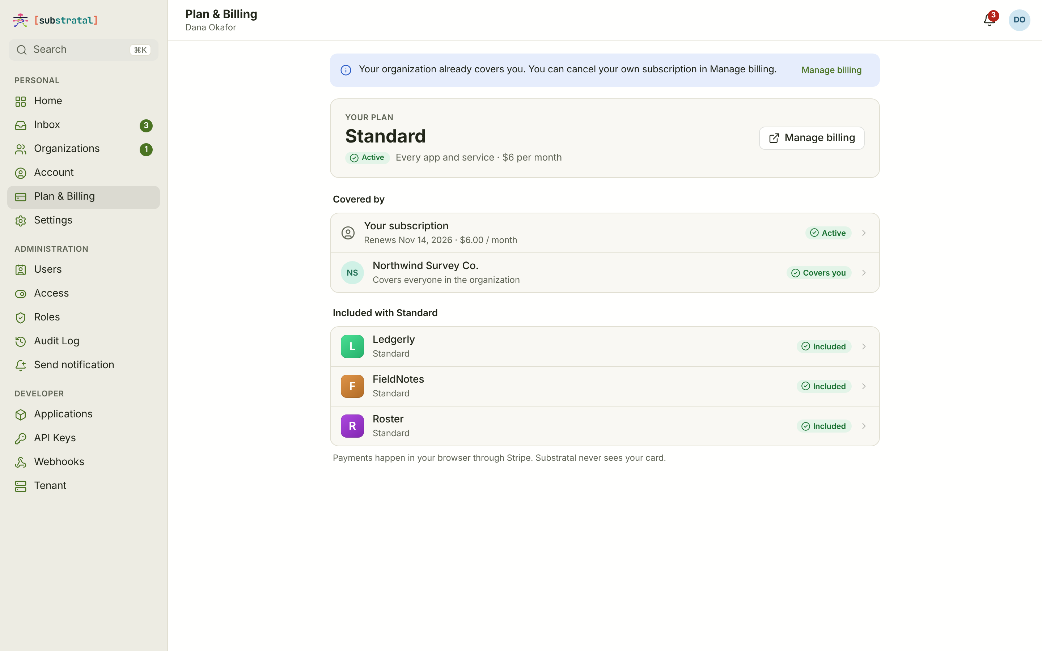
Task: Click the Applications cube icon
Action: (21, 414)
